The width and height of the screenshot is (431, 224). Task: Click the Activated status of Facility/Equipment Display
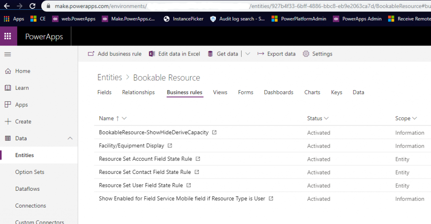pos(319,146)
